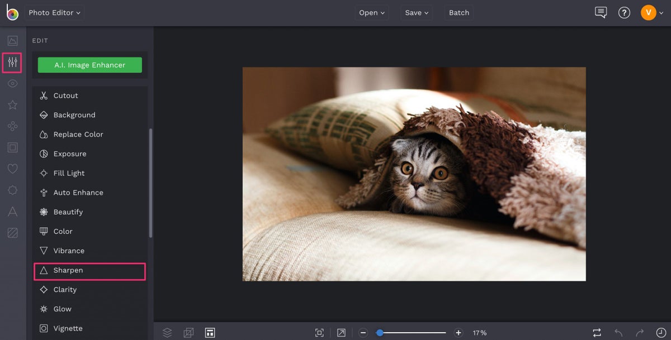
Task: Toggle the before/after compare arrows icon
Action: 597,333
